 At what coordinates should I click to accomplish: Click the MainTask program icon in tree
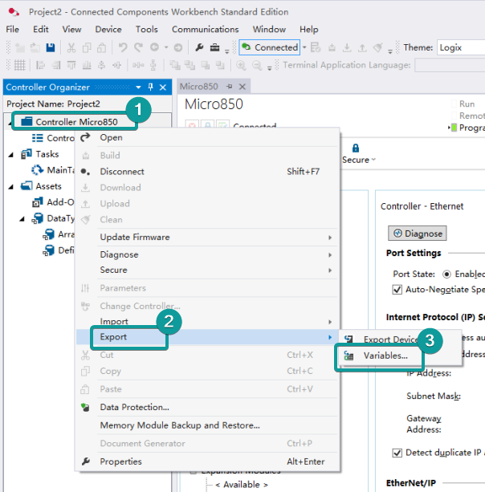coord(37,170)
